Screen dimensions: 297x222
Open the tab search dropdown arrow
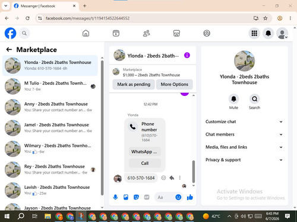pyautogui.click(x=6, y=6)
